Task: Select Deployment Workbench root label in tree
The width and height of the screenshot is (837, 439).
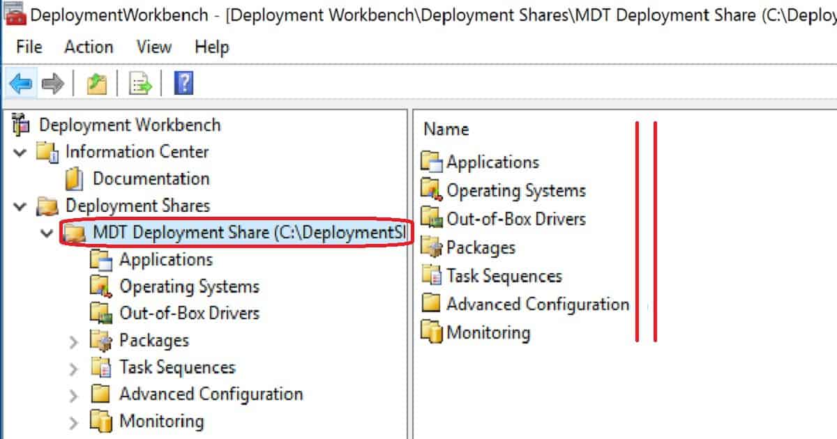Action: [x=130, y=125]
